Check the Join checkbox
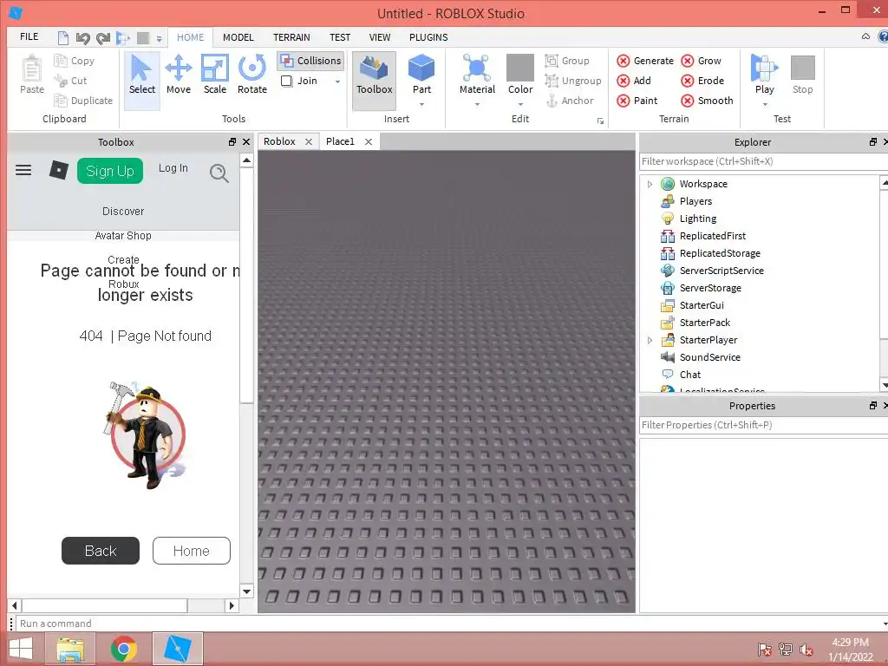888x666 pixels. 287,81
